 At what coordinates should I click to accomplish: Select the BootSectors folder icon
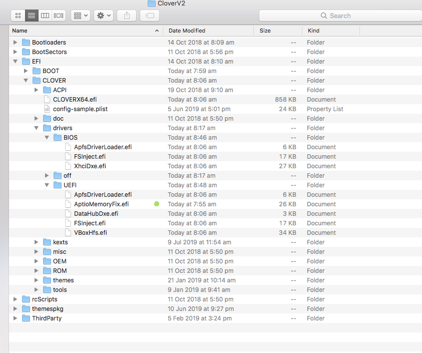[x=26, y=52]
